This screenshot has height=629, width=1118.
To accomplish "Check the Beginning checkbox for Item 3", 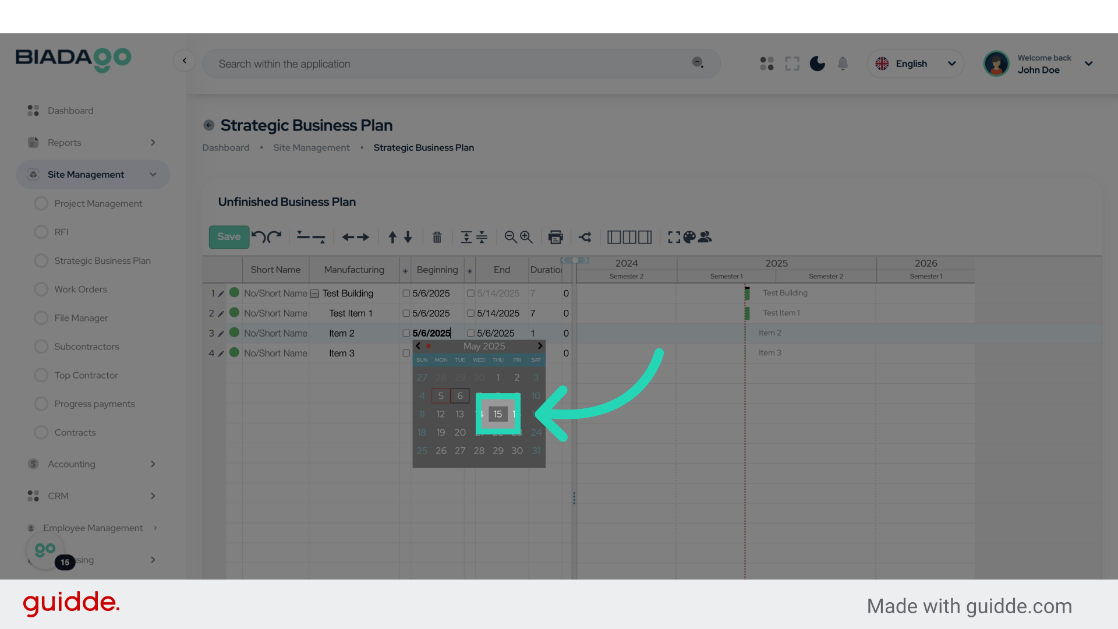I will coord(406,353).
